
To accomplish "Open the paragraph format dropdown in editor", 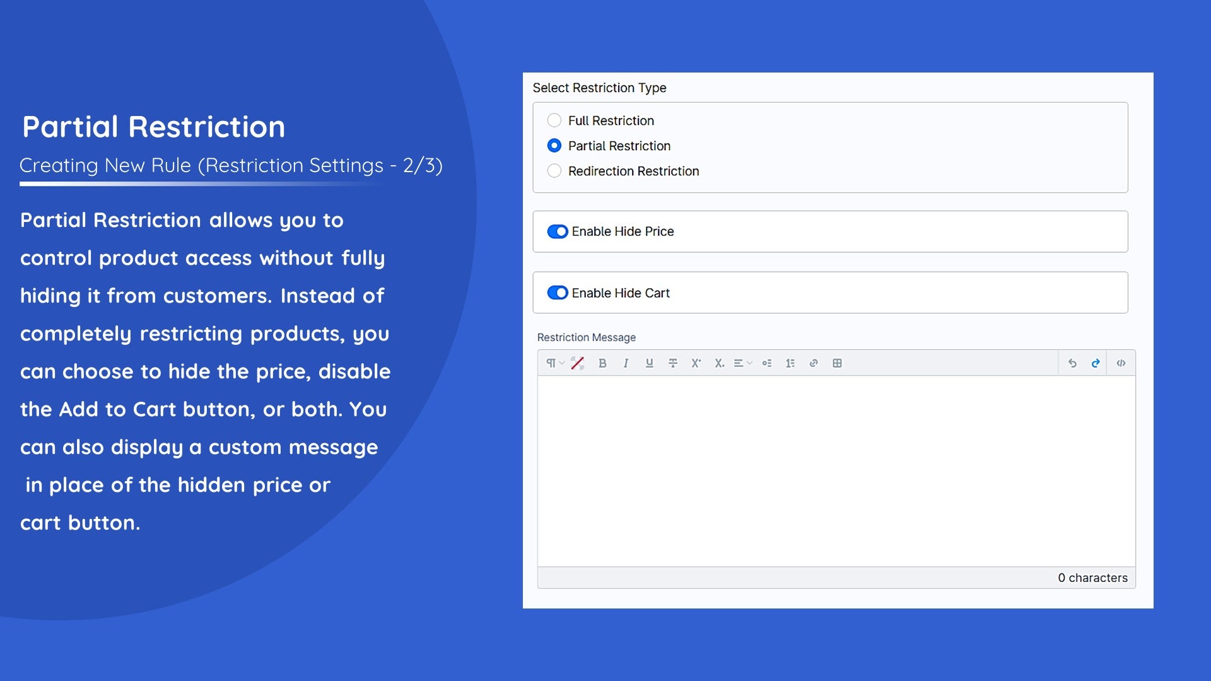I will point(555,363).
